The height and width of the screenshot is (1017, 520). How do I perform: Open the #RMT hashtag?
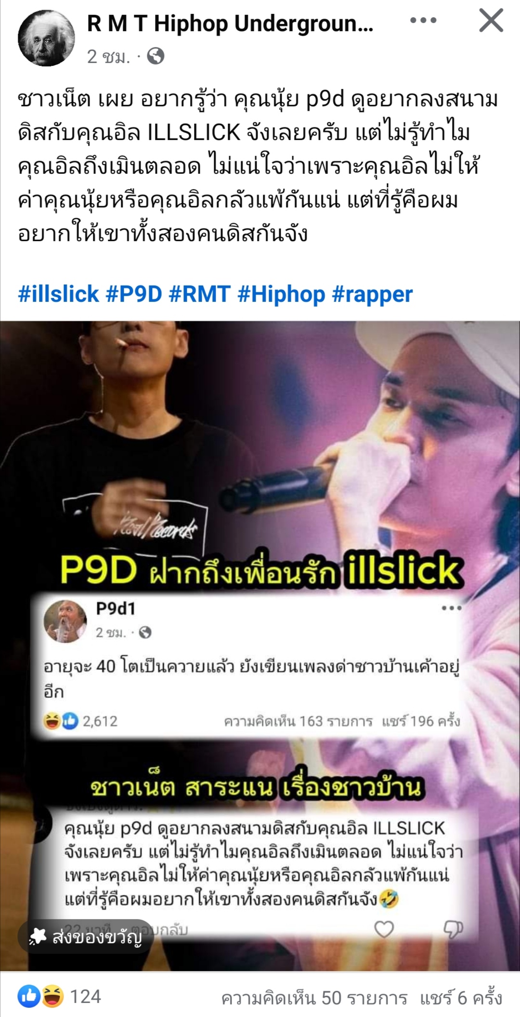click(200, 294)
